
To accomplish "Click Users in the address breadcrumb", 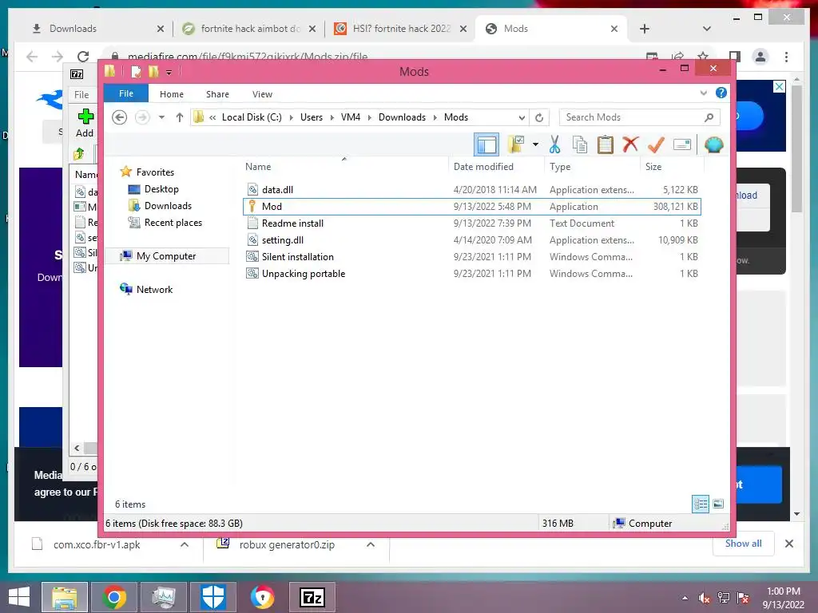I will (311, 117).
